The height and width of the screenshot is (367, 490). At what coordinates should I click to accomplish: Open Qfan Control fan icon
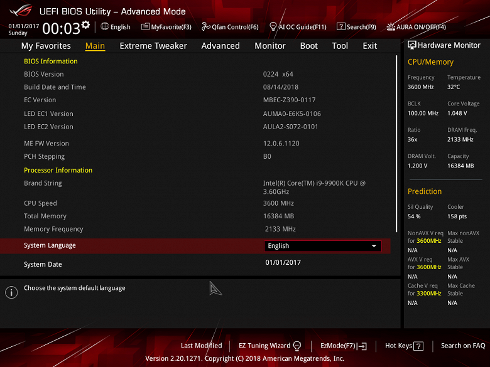[x=205, y=26]
